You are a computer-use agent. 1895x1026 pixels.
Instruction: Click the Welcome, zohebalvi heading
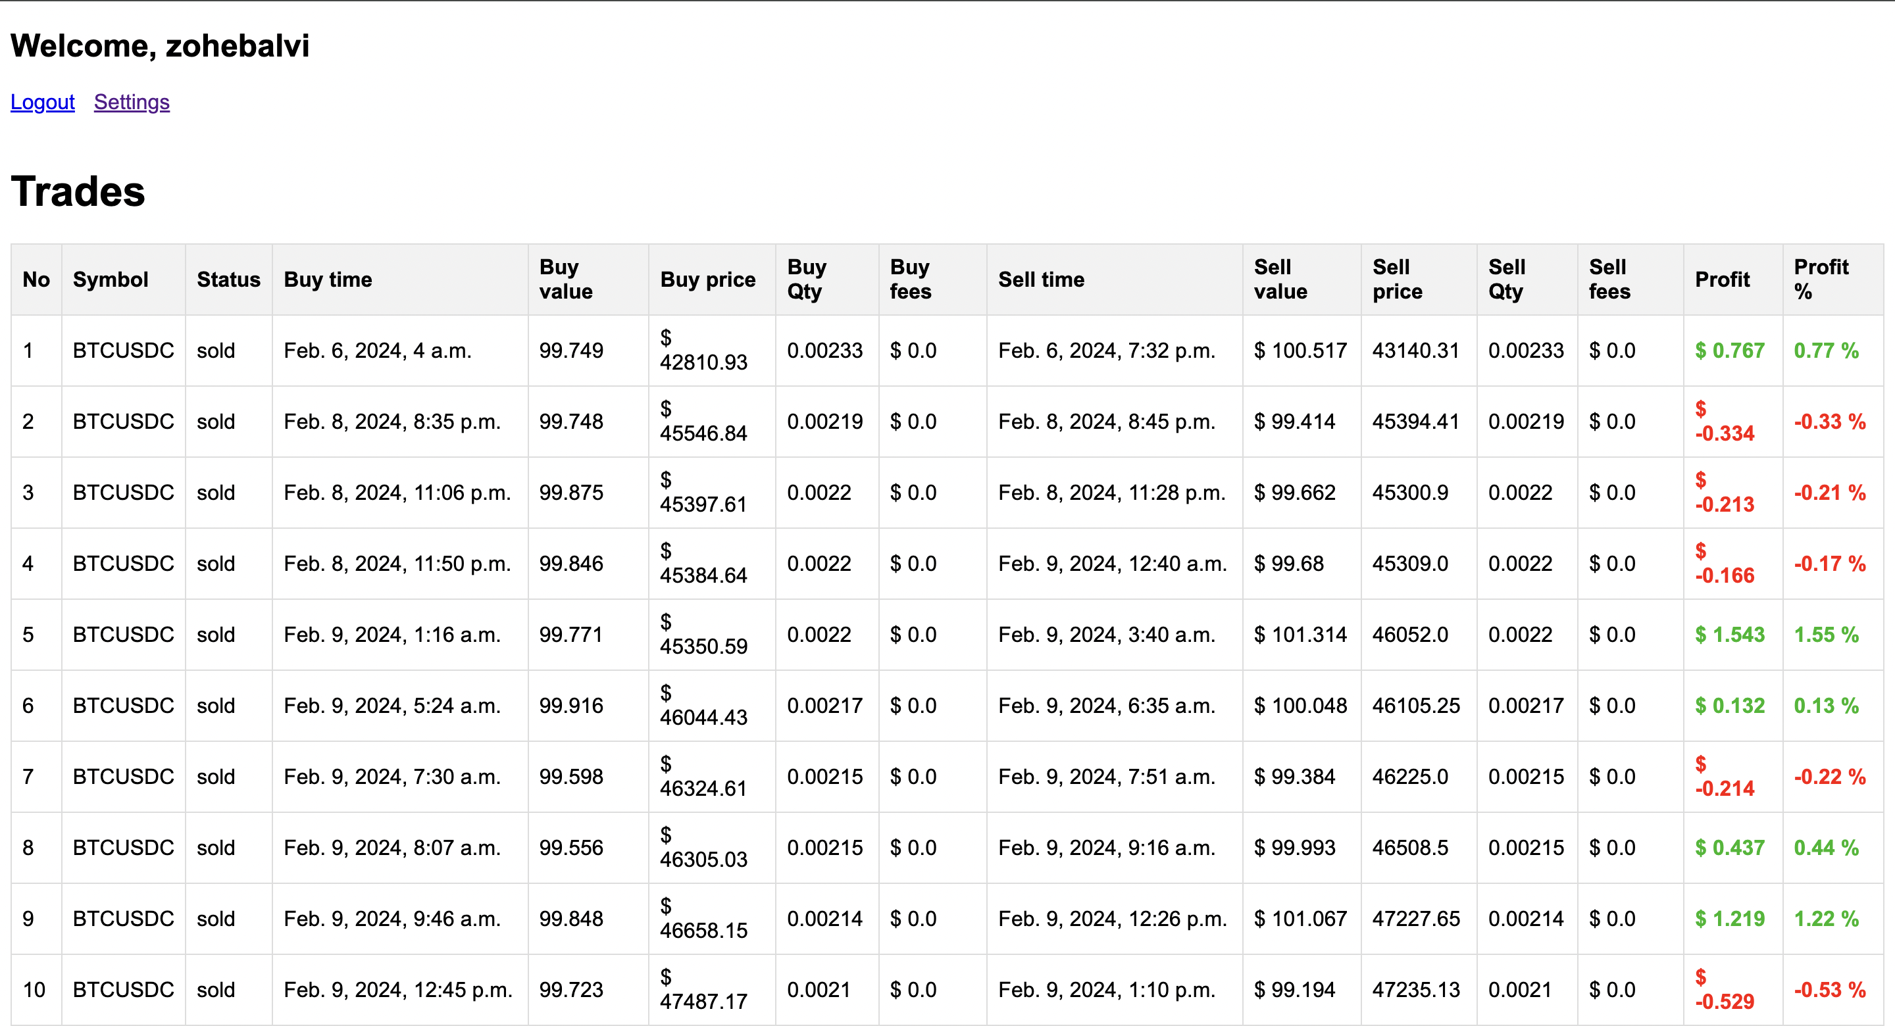click(x=160, y=45)
